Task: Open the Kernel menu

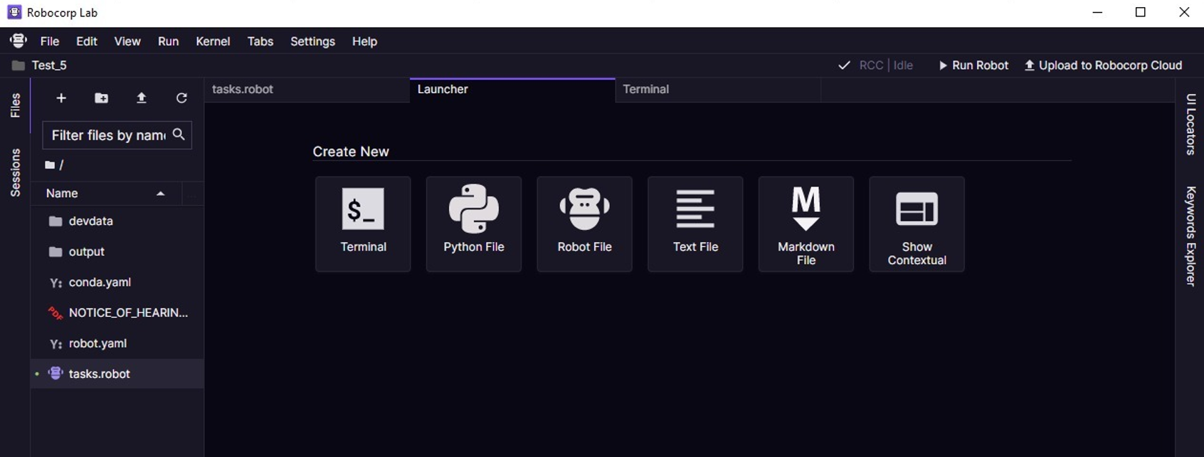Action: click(x=213, y=41)
